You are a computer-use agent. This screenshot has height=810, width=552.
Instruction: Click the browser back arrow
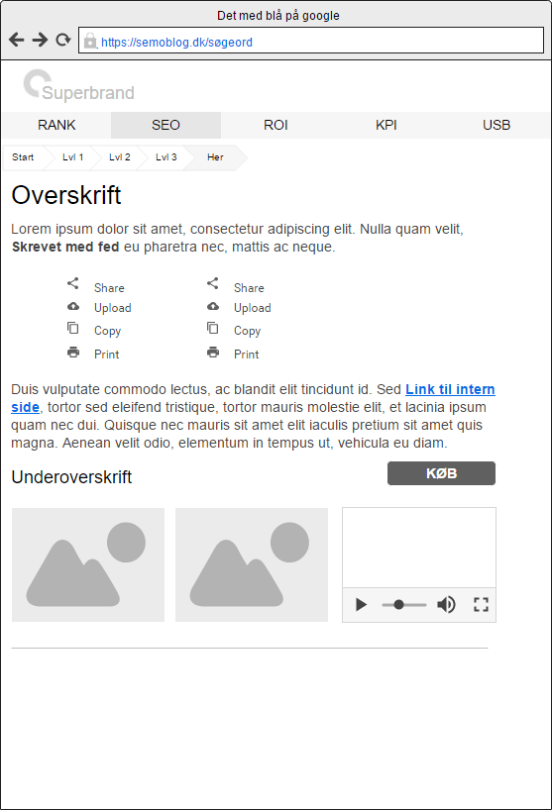pyautogui.click(x=17, y=40)
